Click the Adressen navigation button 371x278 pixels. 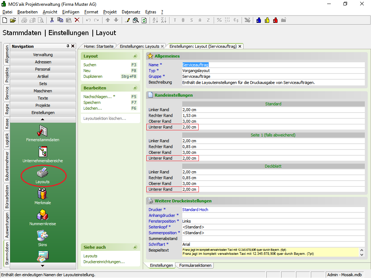pyautogui.click(x=43, y=62)
